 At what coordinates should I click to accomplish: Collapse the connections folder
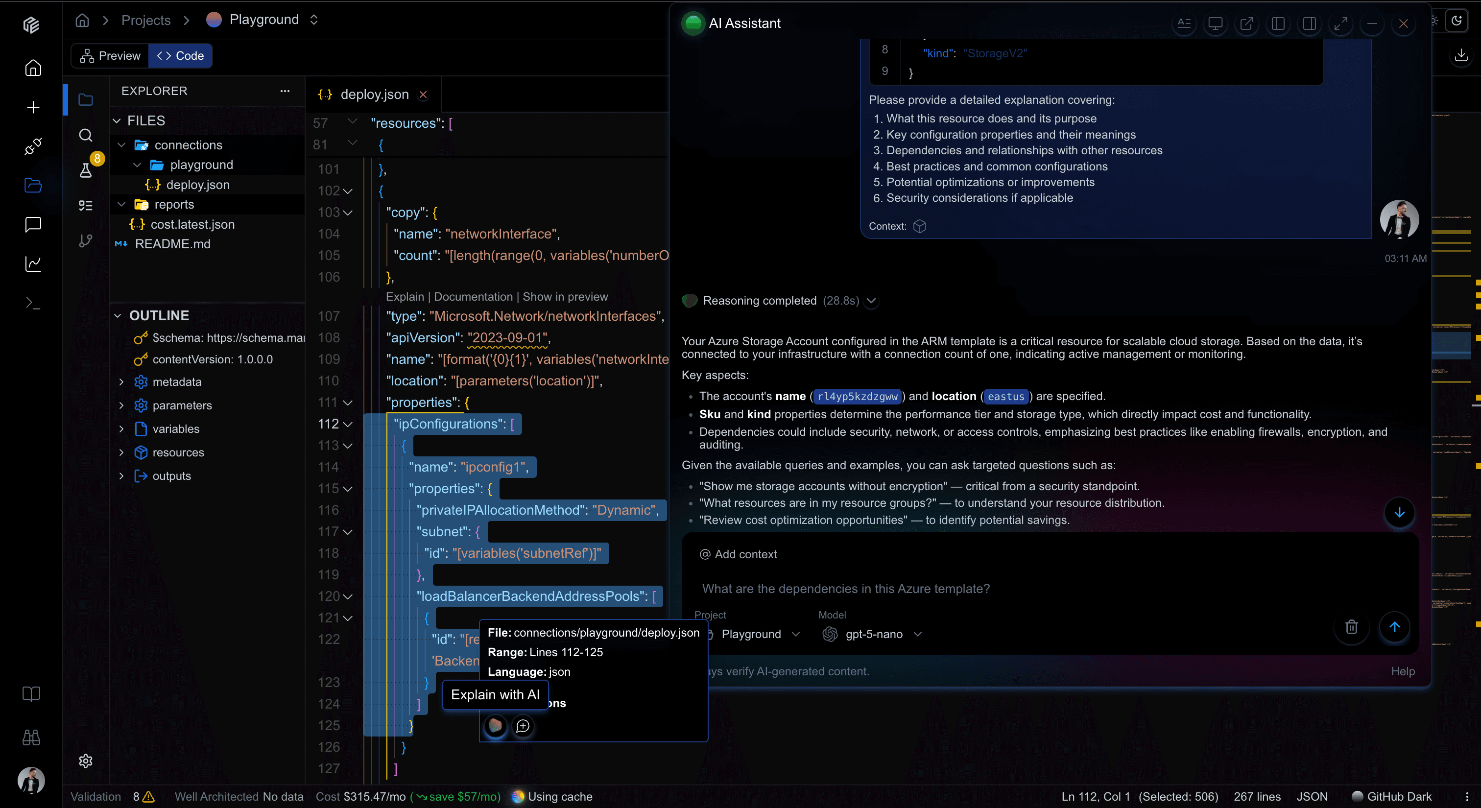tap(121, 145)
